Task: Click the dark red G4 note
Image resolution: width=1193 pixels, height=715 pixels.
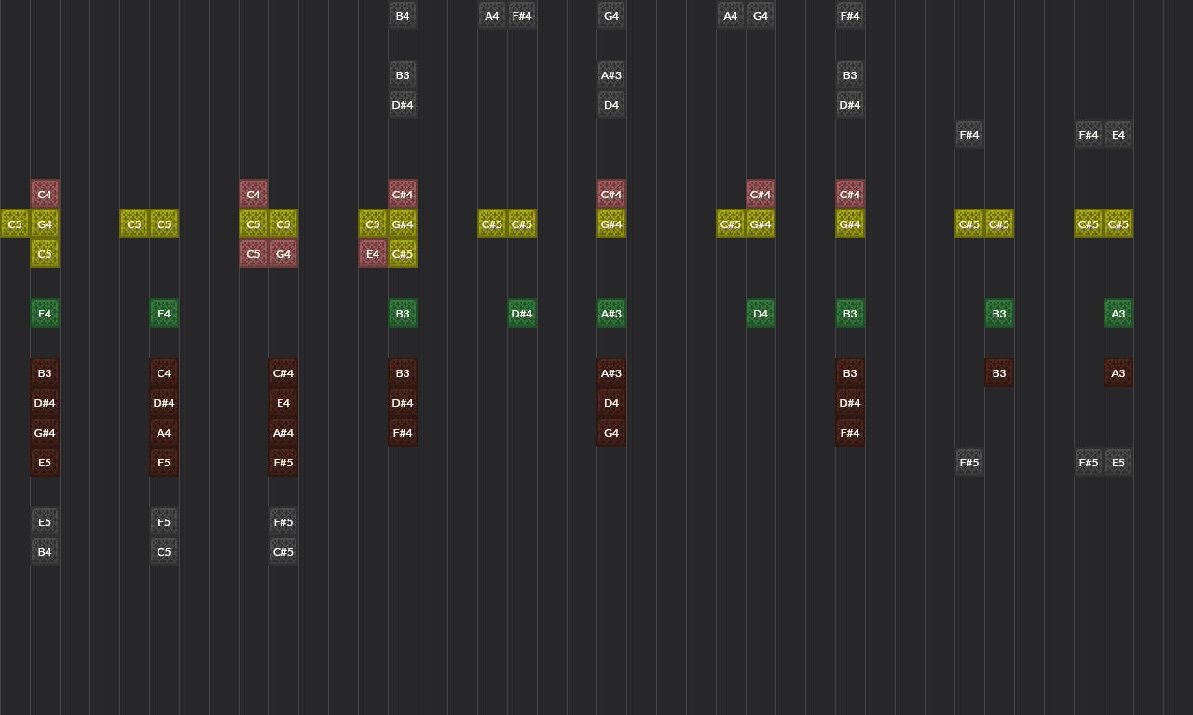Action: click(611, 433)
